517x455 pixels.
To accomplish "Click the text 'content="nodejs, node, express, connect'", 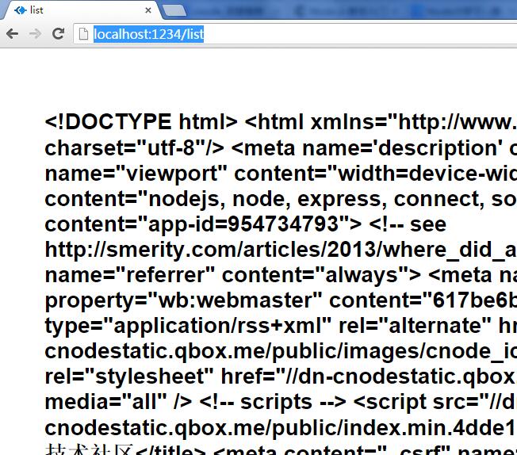I will (x=265, y=199).
